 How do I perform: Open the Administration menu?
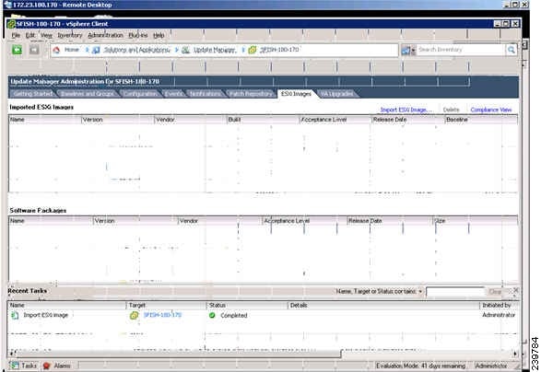coord(105,35)
